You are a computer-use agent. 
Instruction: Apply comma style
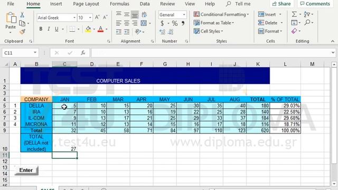click(x=183, y=23)
